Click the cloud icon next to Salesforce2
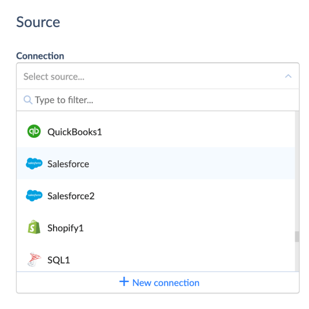Screen dimensions: 309x309 pos(34,195)
